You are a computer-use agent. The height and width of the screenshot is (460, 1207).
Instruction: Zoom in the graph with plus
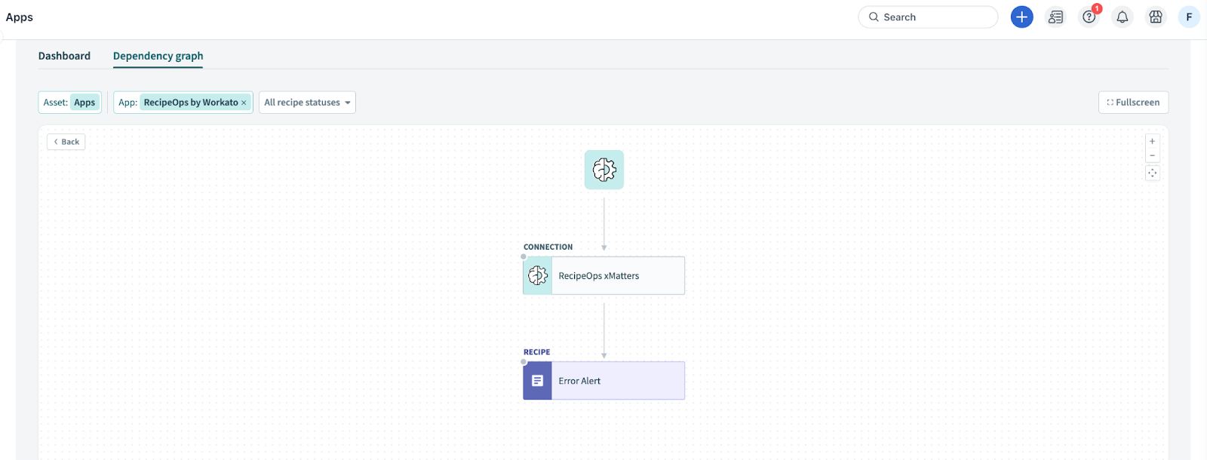(1152, 141)
